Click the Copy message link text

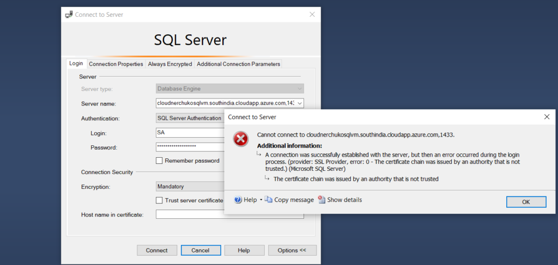coord(294,200)
